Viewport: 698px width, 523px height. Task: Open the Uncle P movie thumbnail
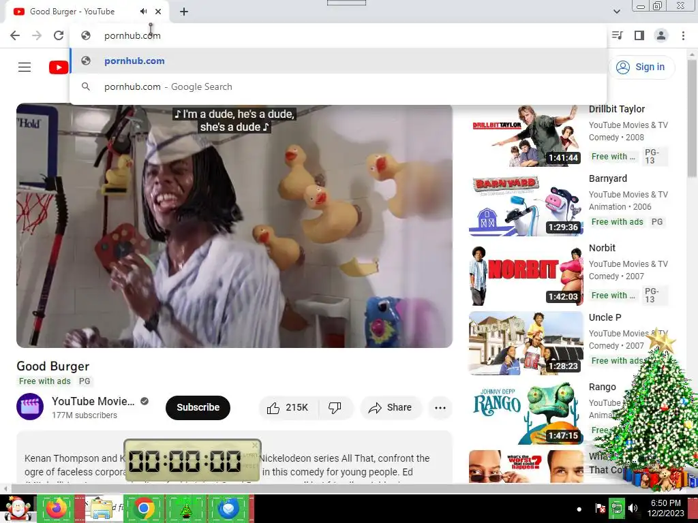526,343
